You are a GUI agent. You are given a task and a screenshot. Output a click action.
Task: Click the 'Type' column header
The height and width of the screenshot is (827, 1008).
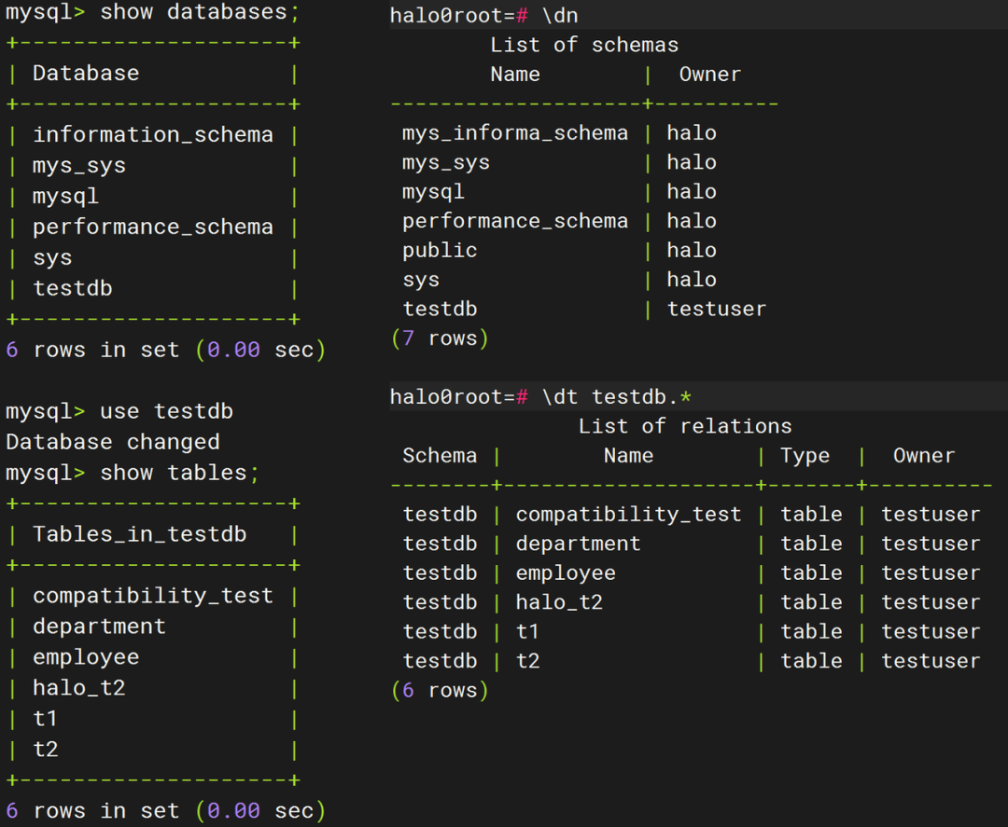[x=805, y=456]
